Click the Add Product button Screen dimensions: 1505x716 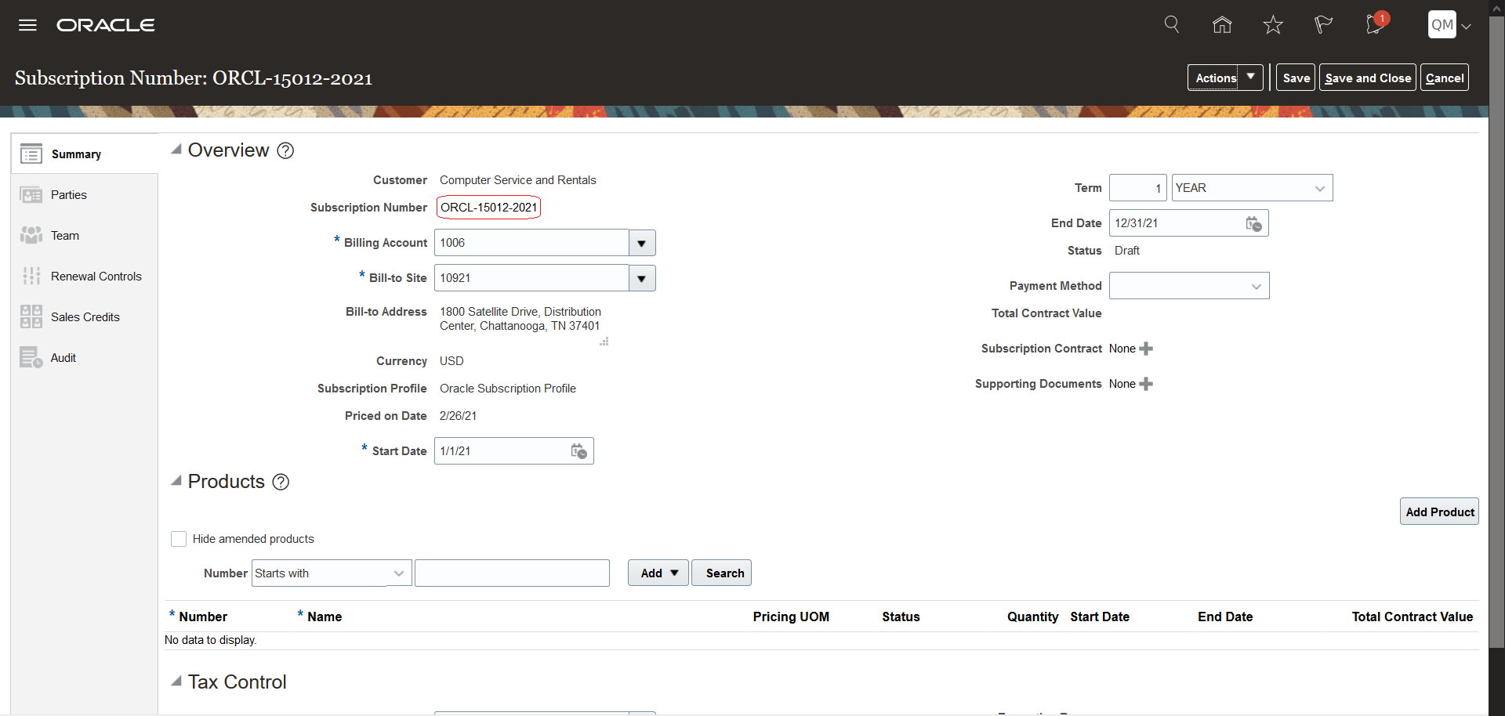click(x=1439, y=512)
